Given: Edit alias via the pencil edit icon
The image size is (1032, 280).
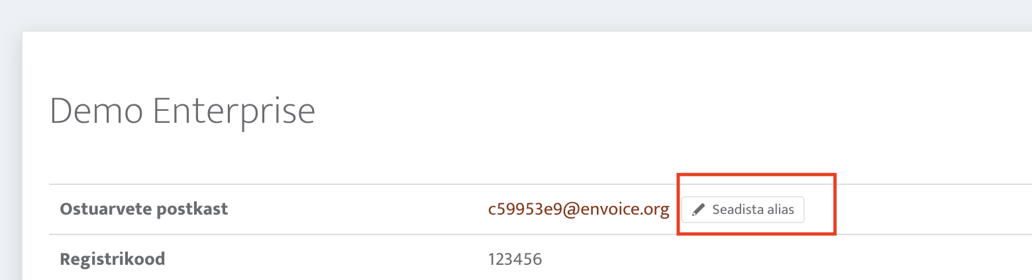Looking at the screenshot, I should coord(698,210).
